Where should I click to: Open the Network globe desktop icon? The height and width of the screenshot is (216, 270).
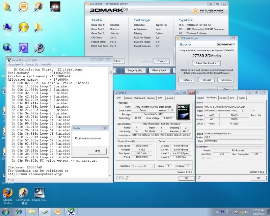click(7, 48)
